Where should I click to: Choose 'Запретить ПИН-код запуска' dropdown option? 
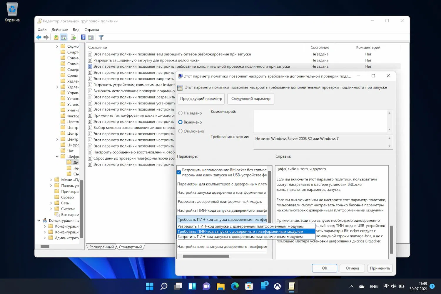click(x=240, y=237)
